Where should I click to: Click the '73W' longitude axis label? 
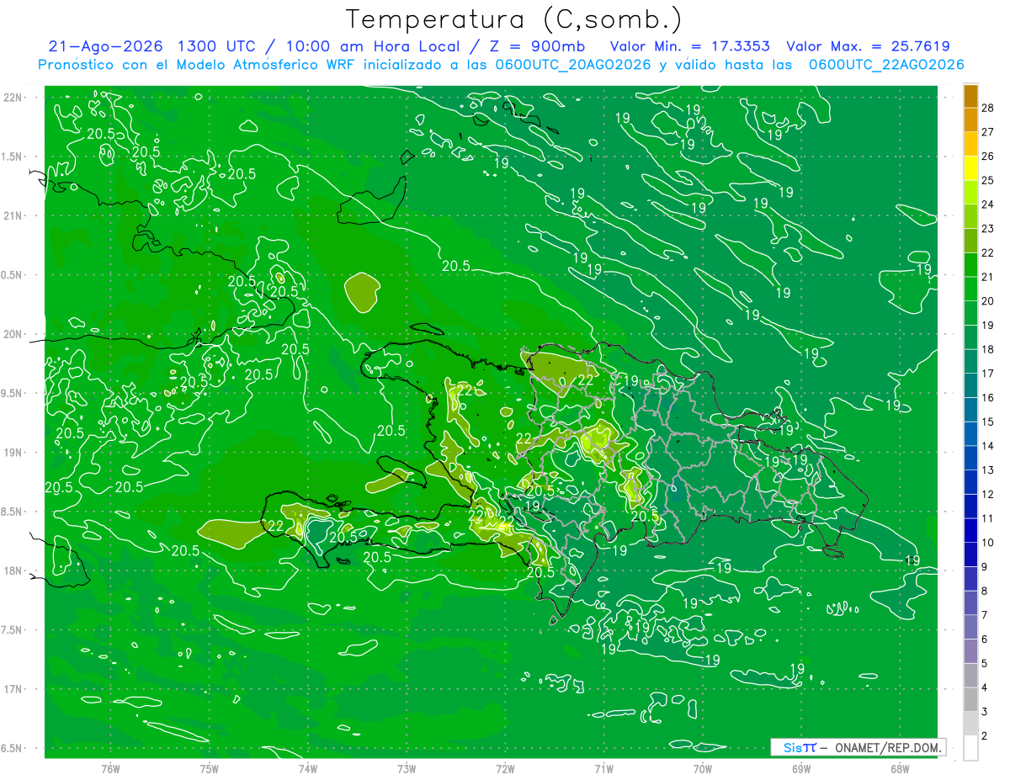[x=407, y=769]
